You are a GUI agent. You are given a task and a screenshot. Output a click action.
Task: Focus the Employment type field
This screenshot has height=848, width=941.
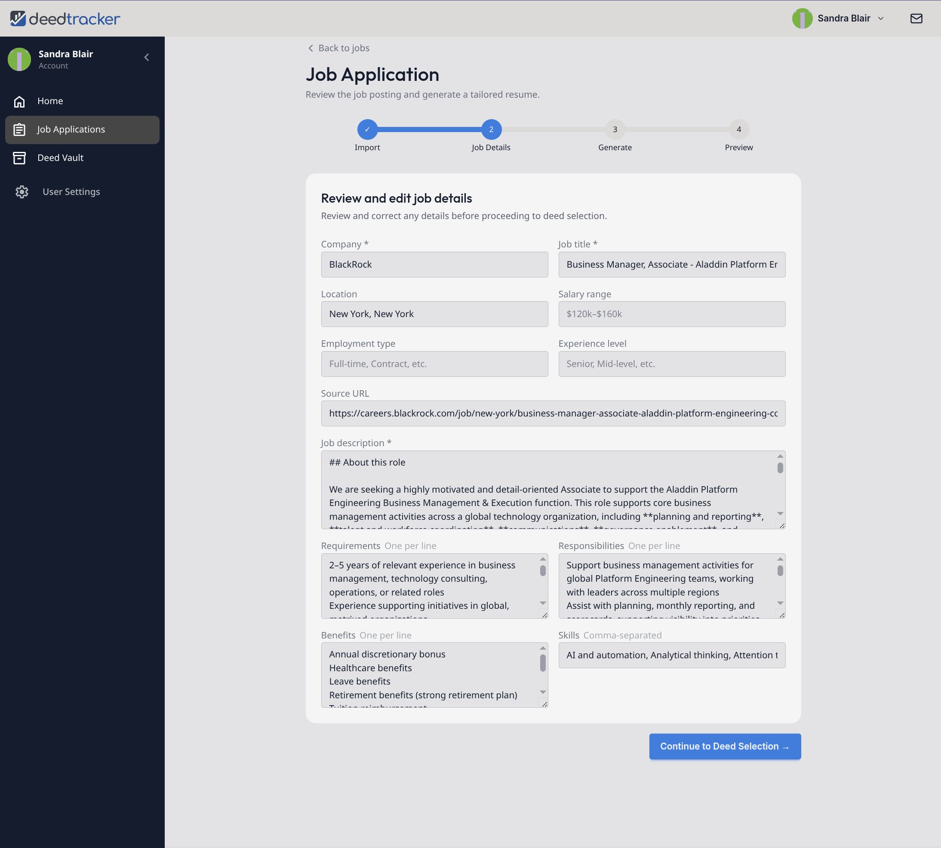[434, 364]
